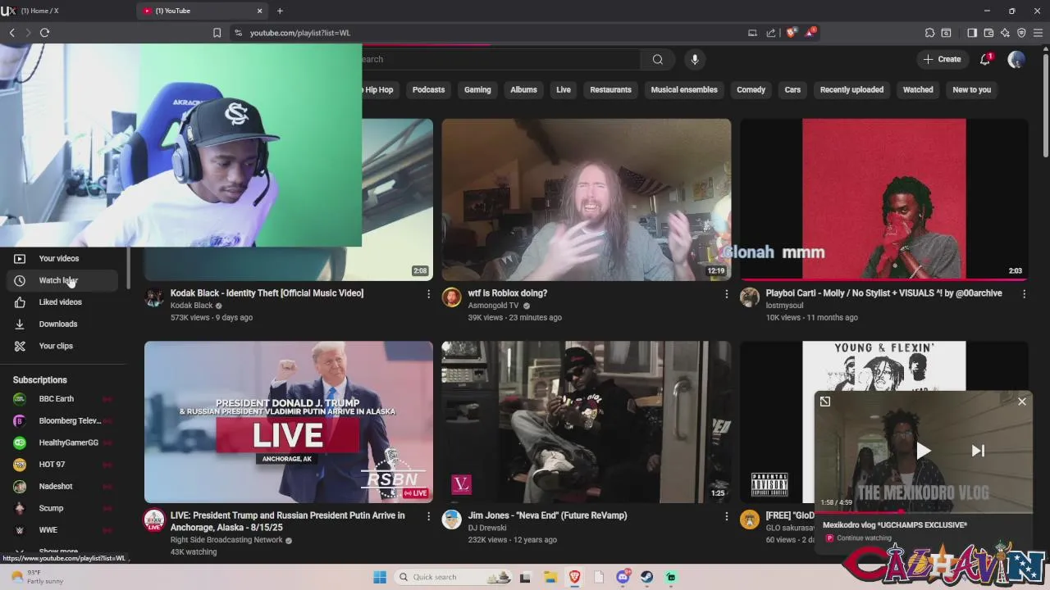Open options for Kodak Black Identity Theft video
1050x590 pixels.
tap(428, 293)
